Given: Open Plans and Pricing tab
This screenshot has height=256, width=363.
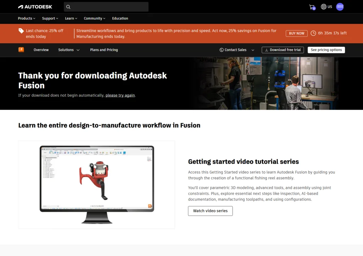Looking at the screenshot, I should coord(104,50).
